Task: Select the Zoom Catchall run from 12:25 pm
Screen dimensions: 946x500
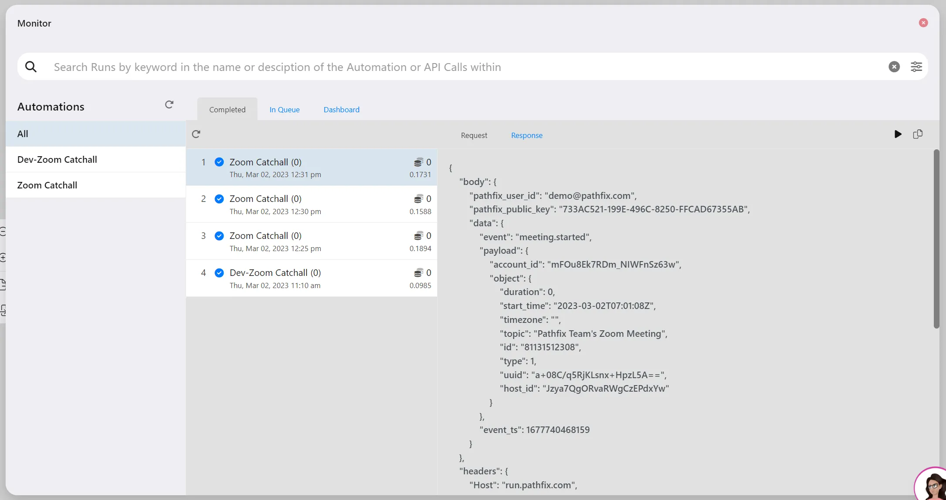Action: click(x=312, y=242)
